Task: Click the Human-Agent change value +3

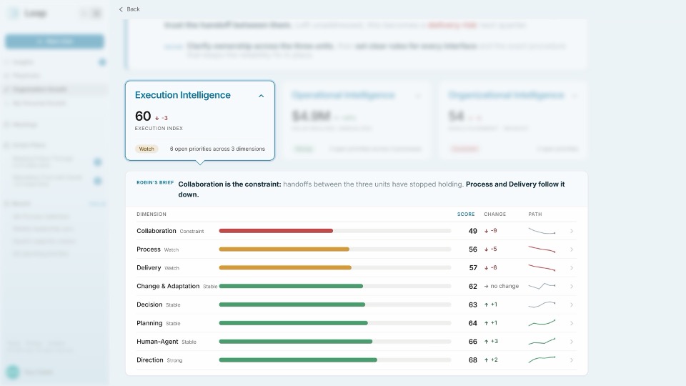Action: coord(491,342)
